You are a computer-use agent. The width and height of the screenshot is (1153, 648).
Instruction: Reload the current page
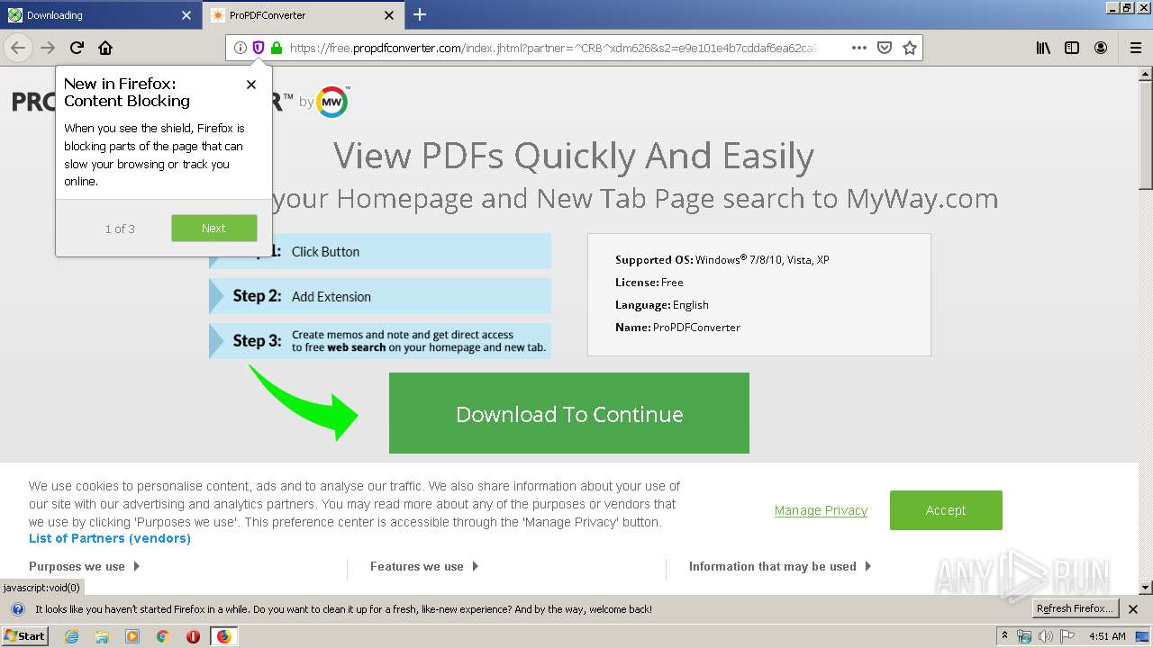[x=77, y=48]
